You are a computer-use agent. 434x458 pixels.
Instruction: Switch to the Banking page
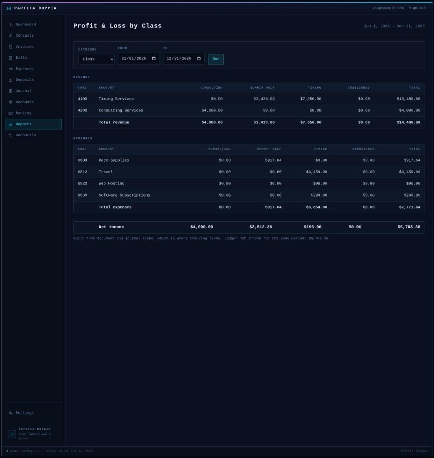pyautogui.click(x=33, y=113)
